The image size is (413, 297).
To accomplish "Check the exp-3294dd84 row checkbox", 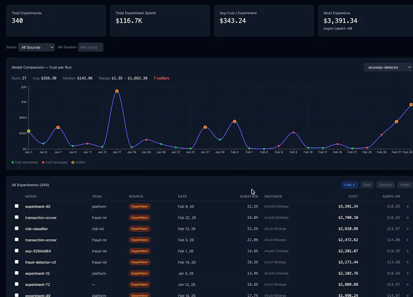I will point(17,251).
